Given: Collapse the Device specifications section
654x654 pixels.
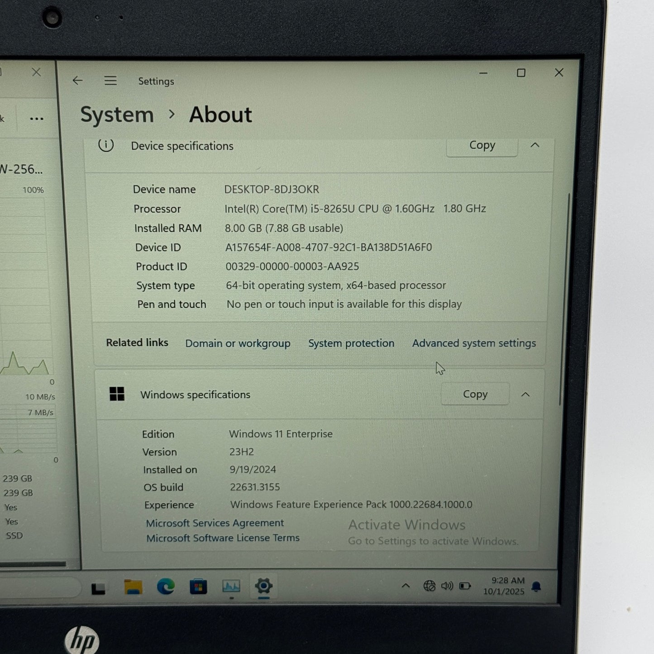Looking at the screenshot, I should (x=535, y=145).
